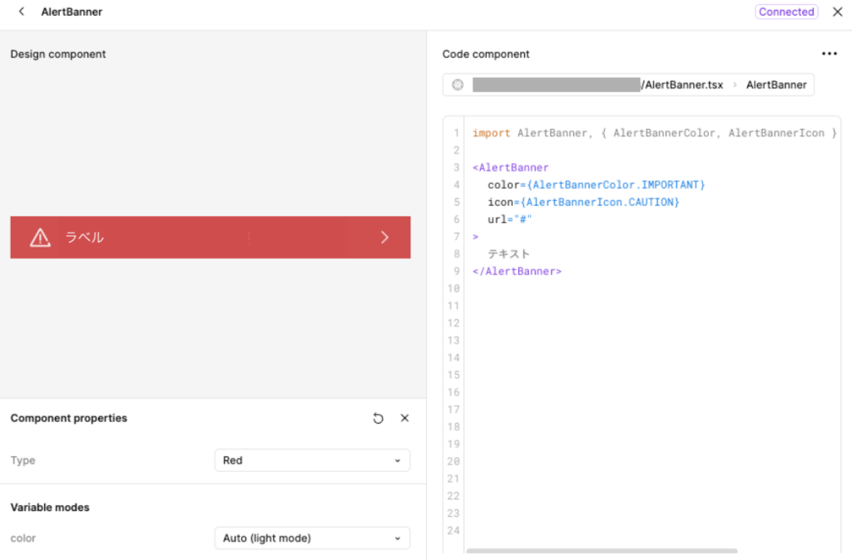Close the Component properties section
Image resolution: width=852 pixels, height=560 pixels.
point(405,418)
